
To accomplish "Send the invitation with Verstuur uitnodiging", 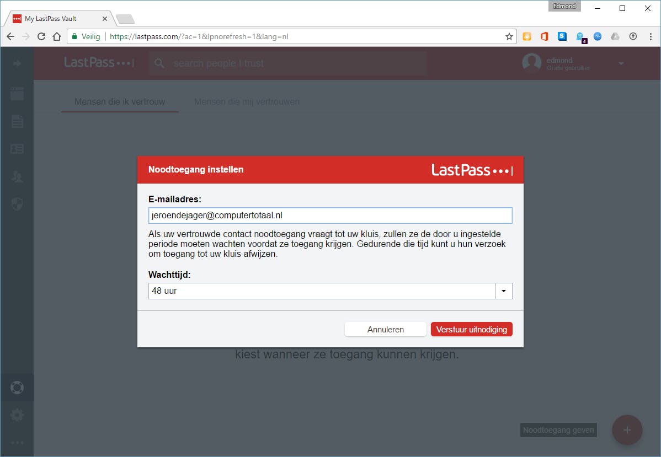I will pyautogui.click(x=471, y=329).
